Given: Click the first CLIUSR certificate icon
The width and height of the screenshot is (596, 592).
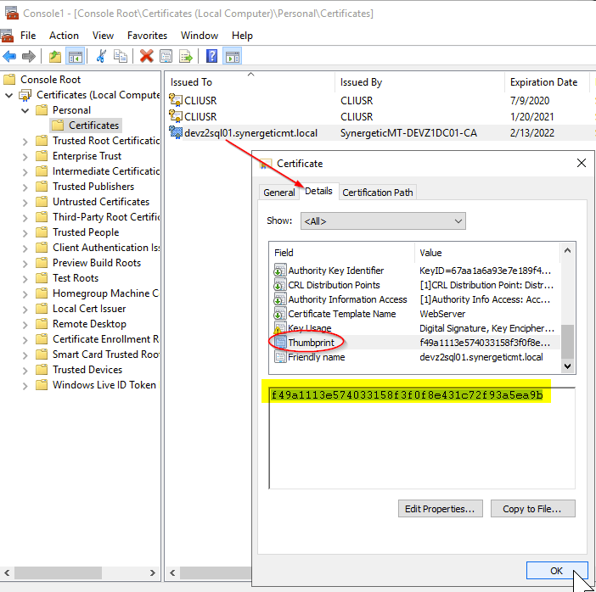Looking at the screenshot, I should (176, 100).
